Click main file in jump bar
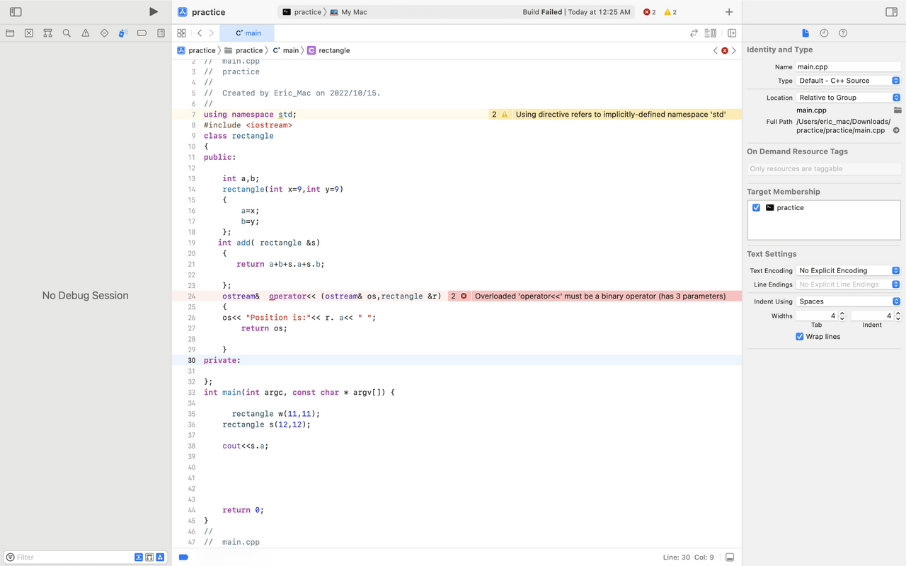Viewport: 906px width, 566px height. (x=286, y=51)
